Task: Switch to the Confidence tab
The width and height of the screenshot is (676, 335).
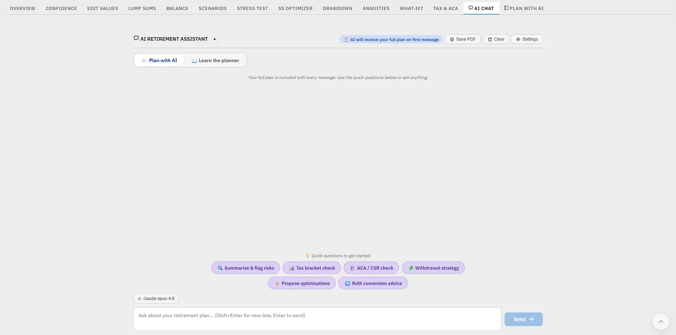Action: click(x=61, y=8)
